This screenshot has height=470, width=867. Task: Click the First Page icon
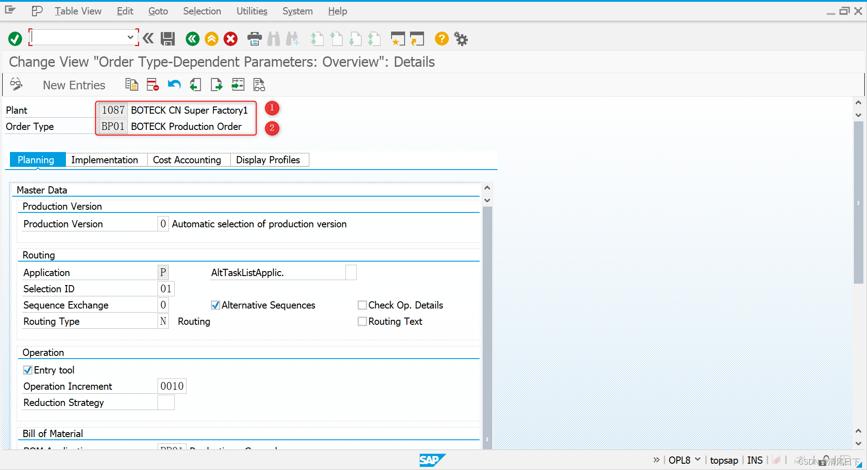pos(317,39)
